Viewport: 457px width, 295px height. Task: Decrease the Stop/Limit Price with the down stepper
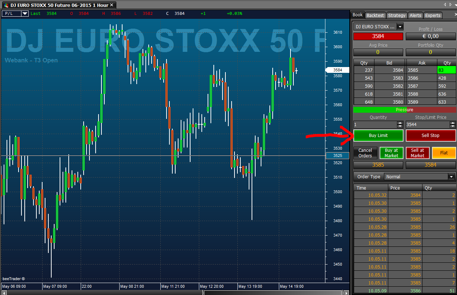(453, 126)
